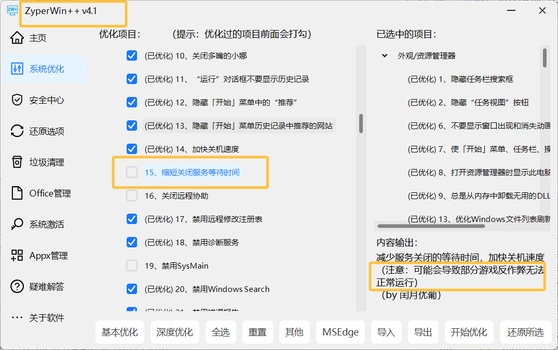558x350 pixels.
Task: Tick the checkbox for 19、禁用SysMain
Action: (x=132, y=265)
